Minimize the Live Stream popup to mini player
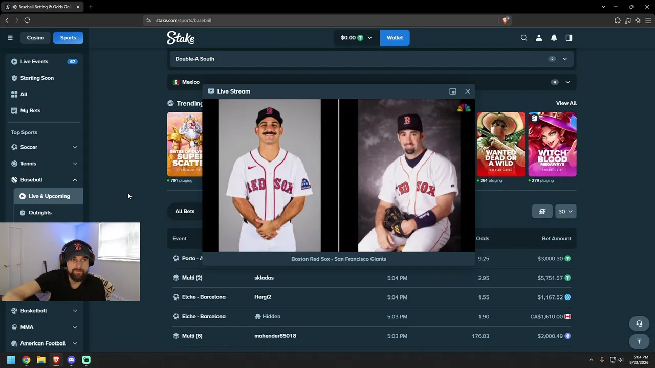This screenshot has height=368, width=655. point(453,91)
